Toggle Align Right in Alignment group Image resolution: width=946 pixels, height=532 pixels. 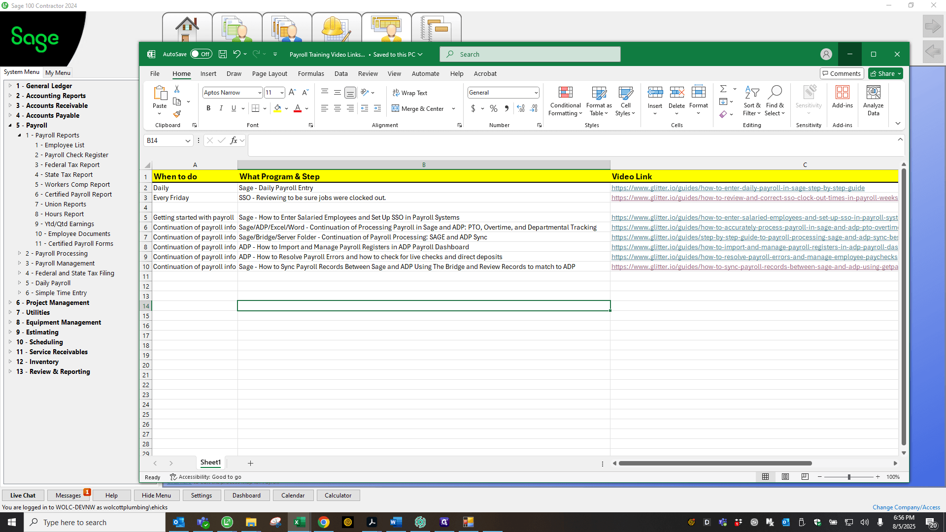pos(350,108)
